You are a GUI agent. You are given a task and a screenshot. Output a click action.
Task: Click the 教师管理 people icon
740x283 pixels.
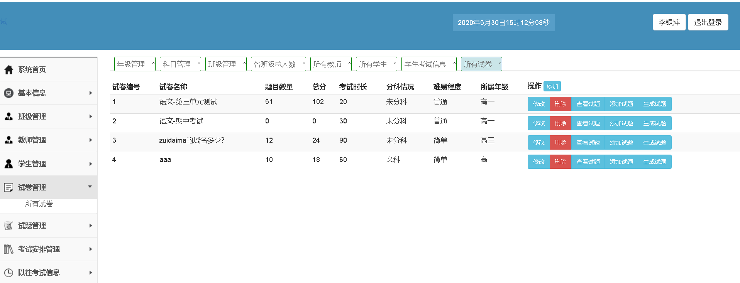click(8, 140)
